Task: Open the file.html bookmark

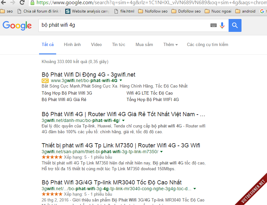Action: coord(124,11)
